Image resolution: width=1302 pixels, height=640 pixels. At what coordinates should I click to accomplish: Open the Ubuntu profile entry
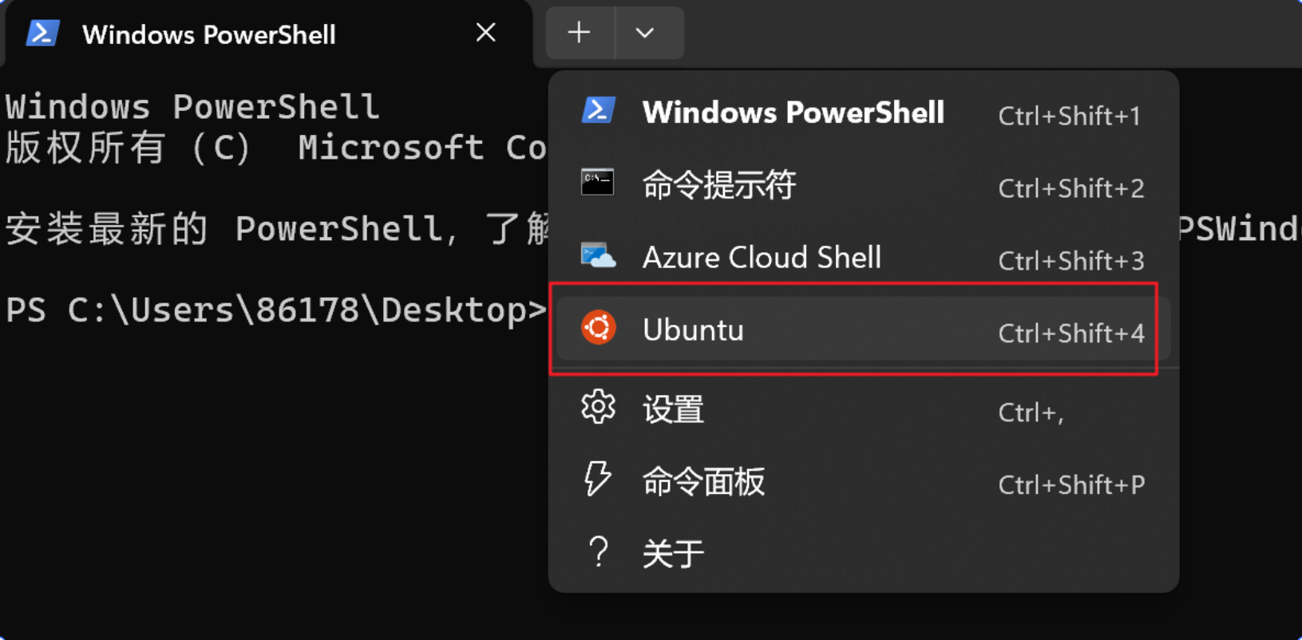[693, 330]
